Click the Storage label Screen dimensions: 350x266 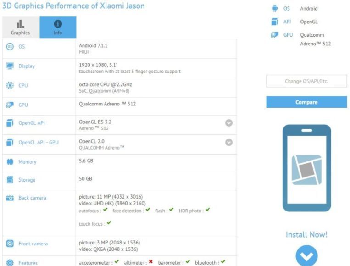click(x=27, y=180)
